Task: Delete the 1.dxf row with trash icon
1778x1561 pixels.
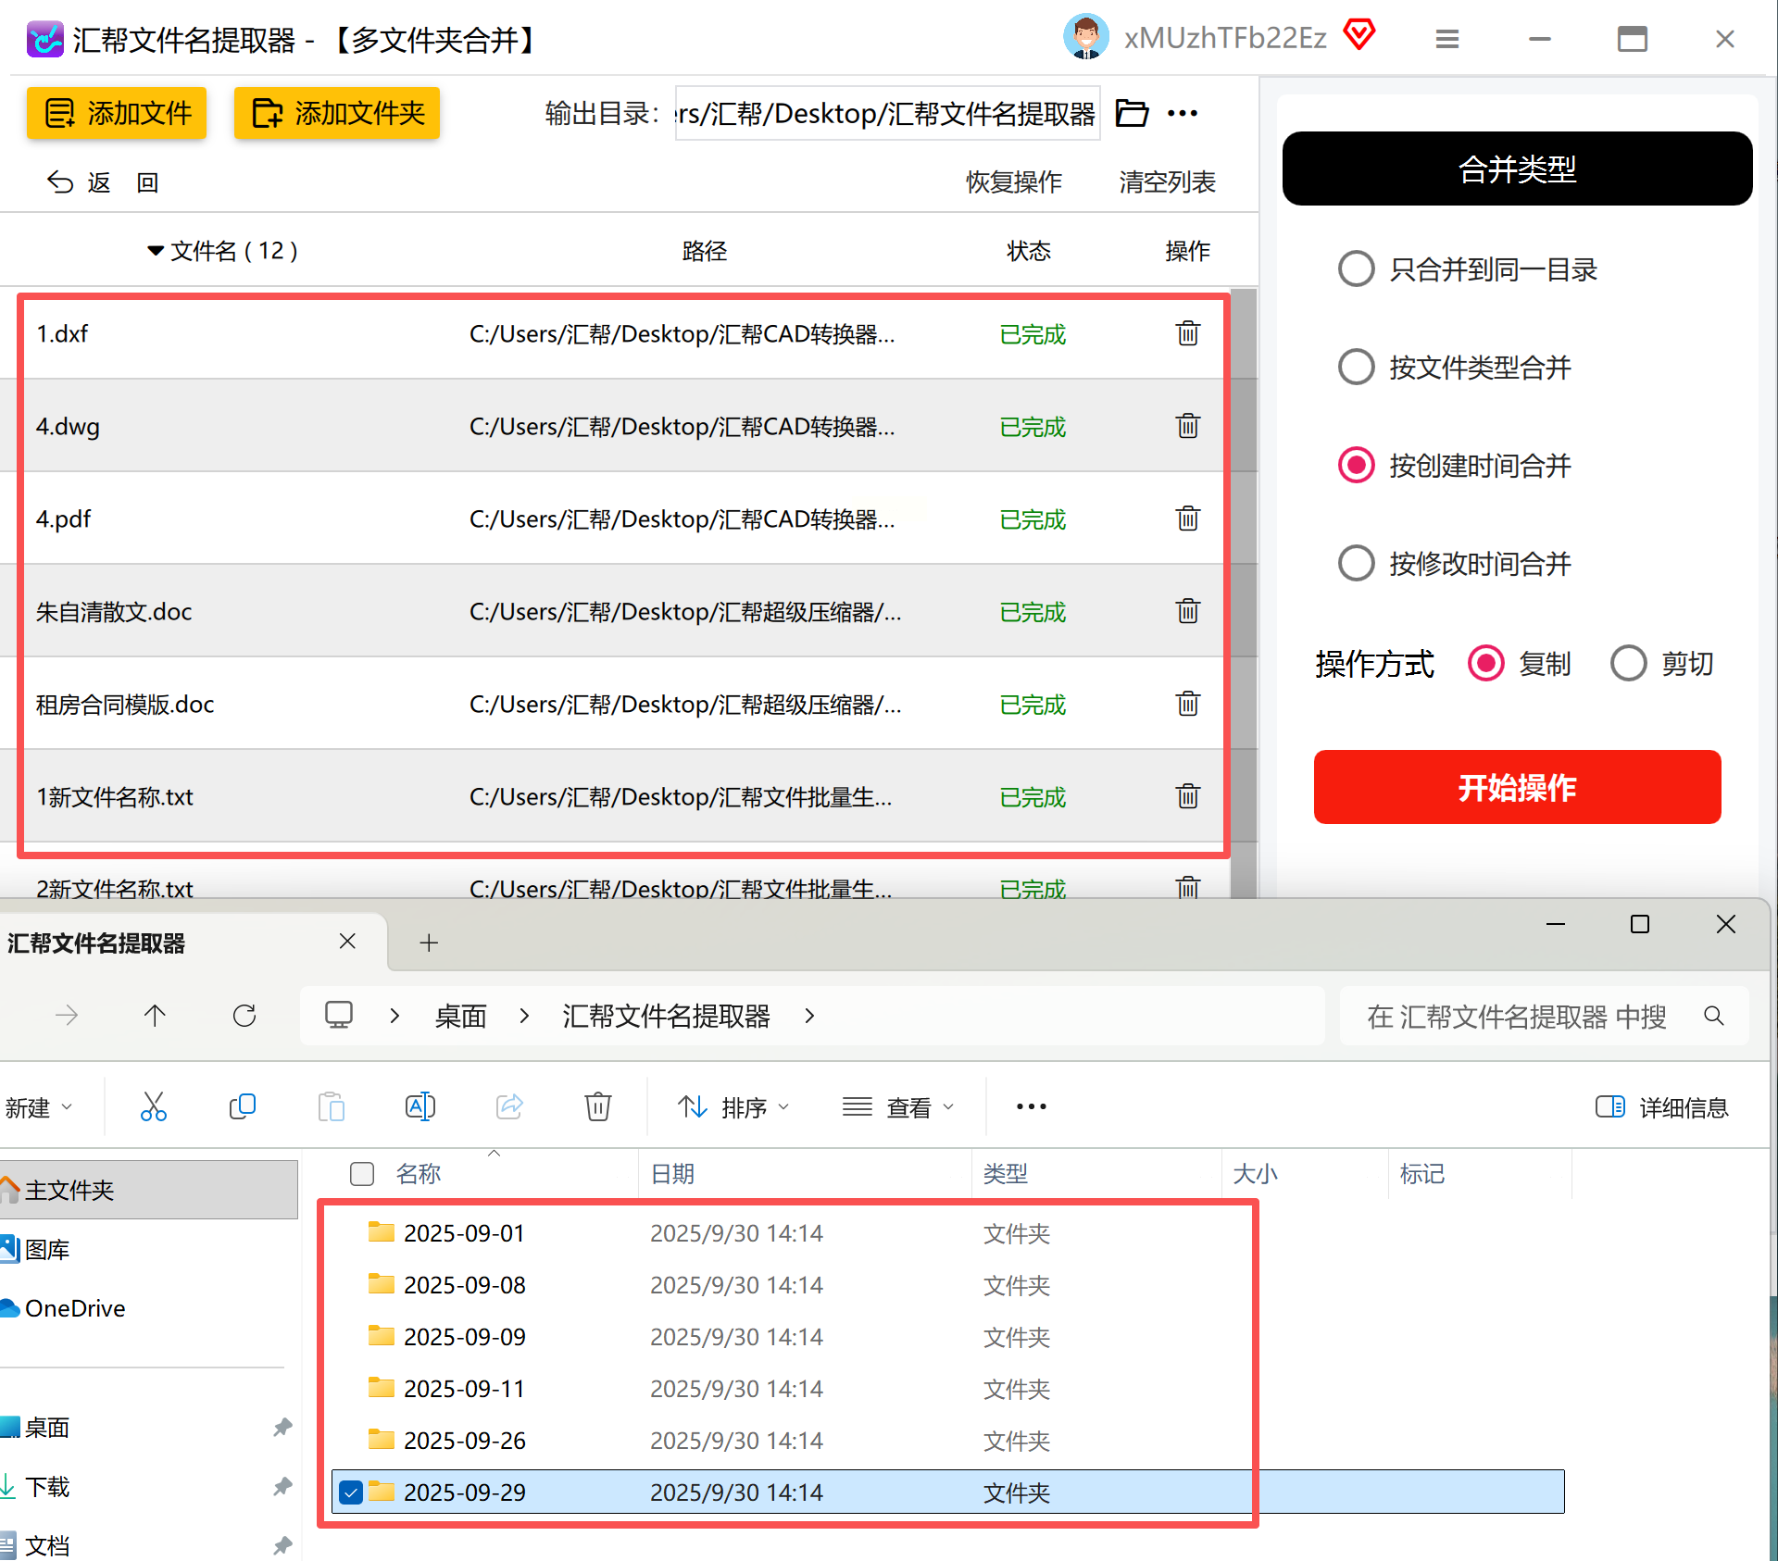Action: click(1187, 333)
